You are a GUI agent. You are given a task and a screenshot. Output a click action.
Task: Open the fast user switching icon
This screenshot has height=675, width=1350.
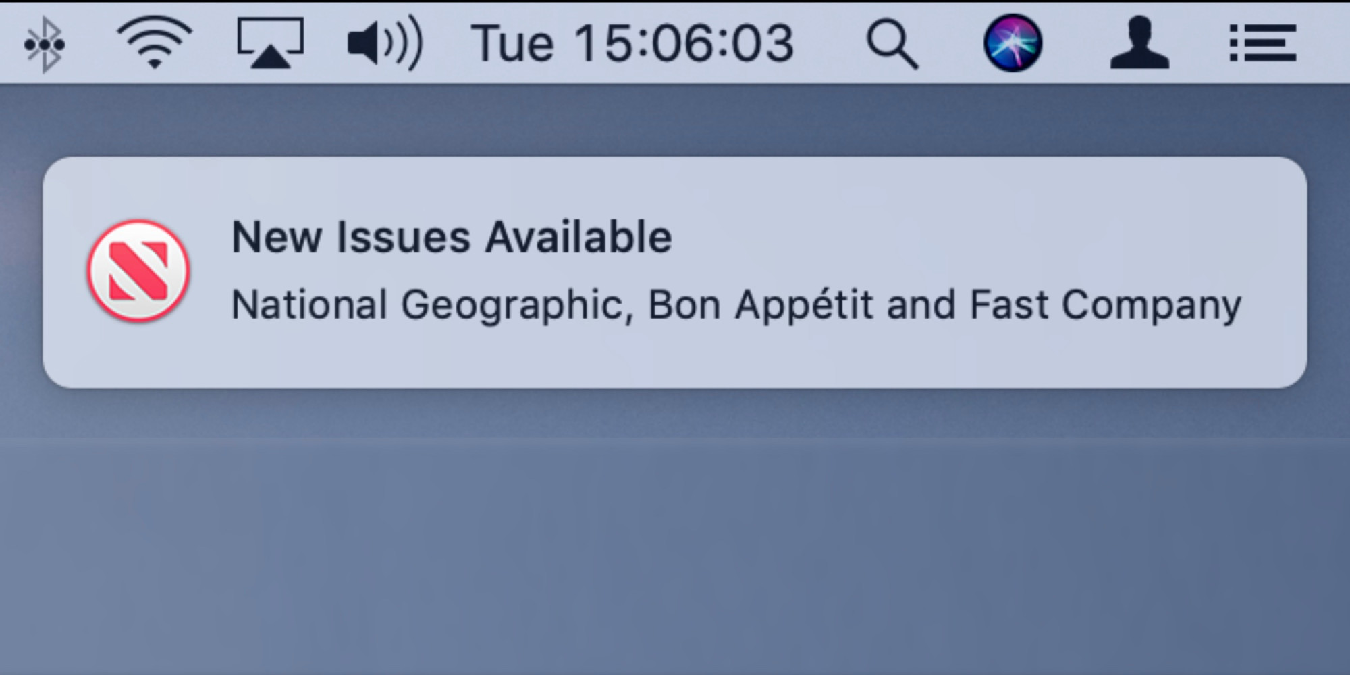[1139, 43]
